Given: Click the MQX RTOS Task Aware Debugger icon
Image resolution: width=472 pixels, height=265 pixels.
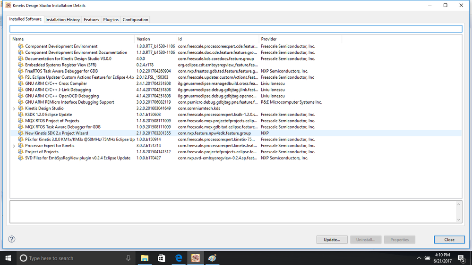Looking at the screenshot, I should (x=20, y=127).
